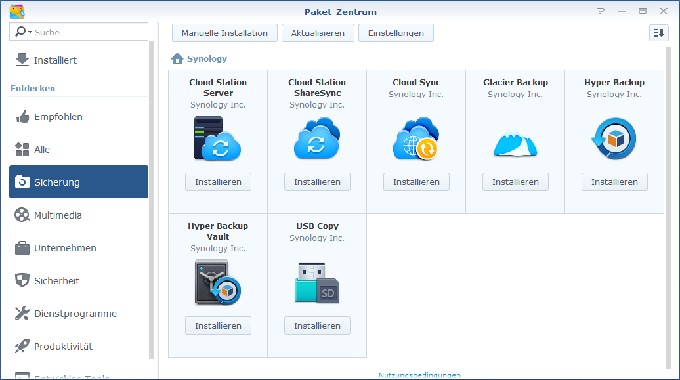Install Hyper Backup Vault

(218, 326)
